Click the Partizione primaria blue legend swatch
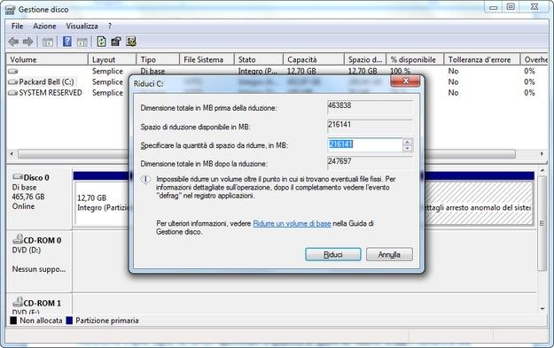Image resolution: width=554 pixels, height=348 pixels. pyautogui.click(x=69, y=321)
